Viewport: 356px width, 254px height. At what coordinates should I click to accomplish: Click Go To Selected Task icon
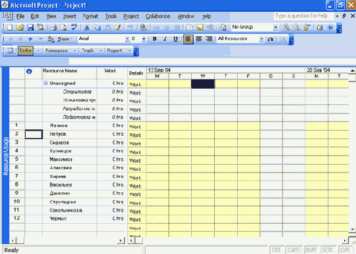307,28
